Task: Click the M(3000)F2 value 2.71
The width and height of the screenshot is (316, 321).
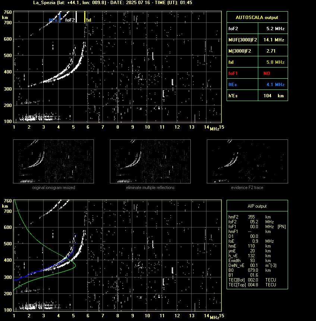Action: coord(271,51)
